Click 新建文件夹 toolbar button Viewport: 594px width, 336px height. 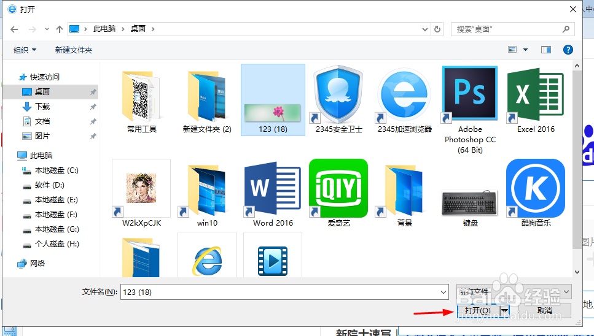(74, 50)
